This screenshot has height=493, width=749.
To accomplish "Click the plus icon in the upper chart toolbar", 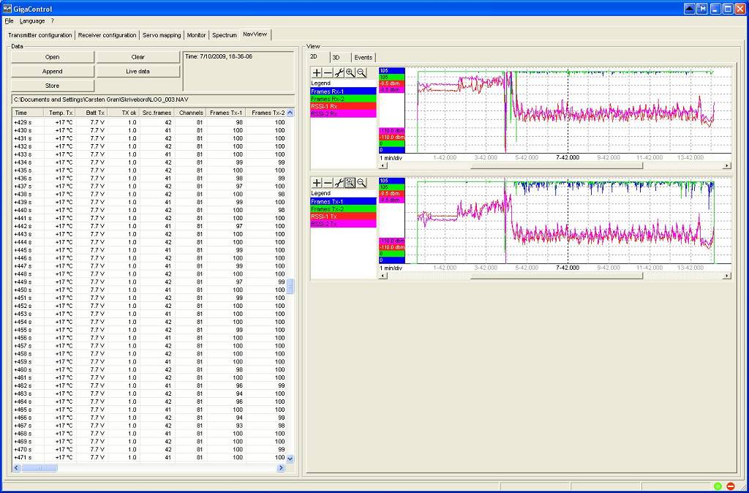I will [x=317, y=72].
